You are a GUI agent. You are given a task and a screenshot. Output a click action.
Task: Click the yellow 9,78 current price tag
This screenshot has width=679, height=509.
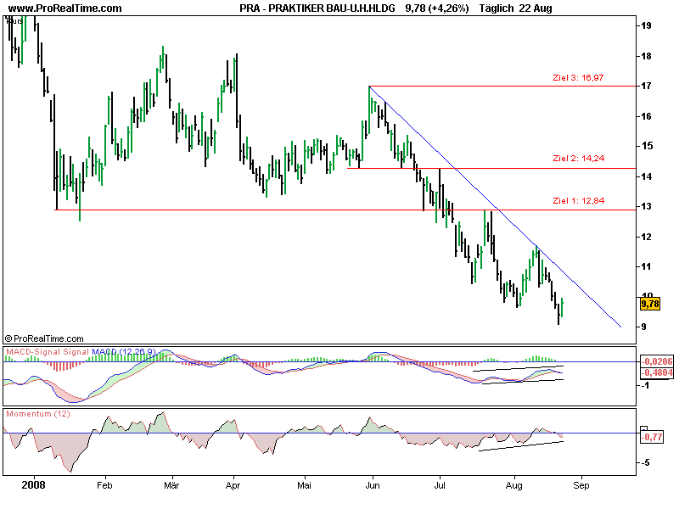(651, 303)
